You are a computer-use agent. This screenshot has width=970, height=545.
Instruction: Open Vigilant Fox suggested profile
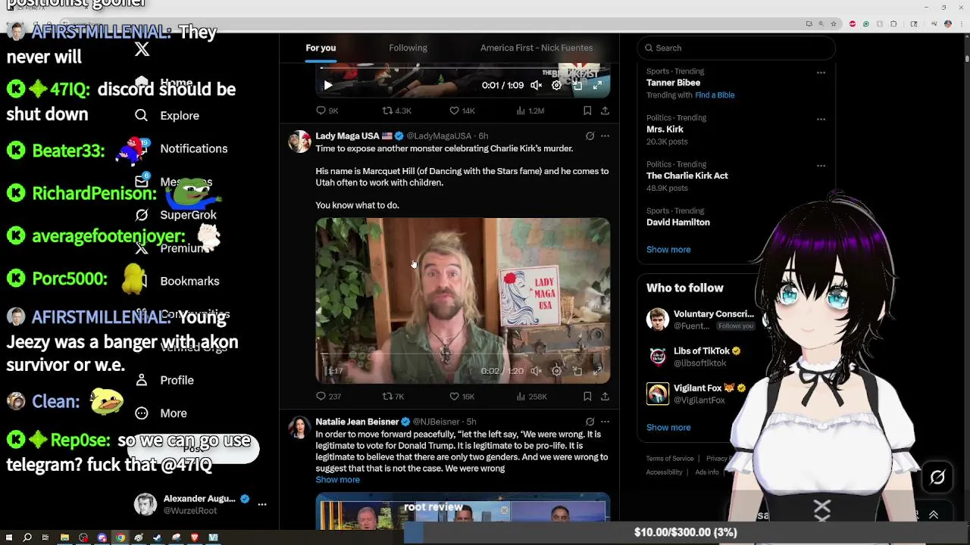pos(699,388)
